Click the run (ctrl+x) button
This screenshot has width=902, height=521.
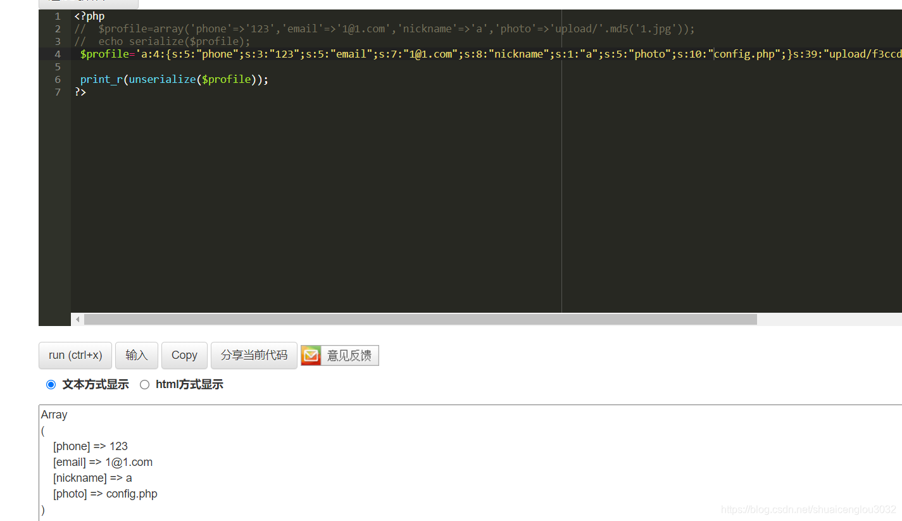coord(75,355)
